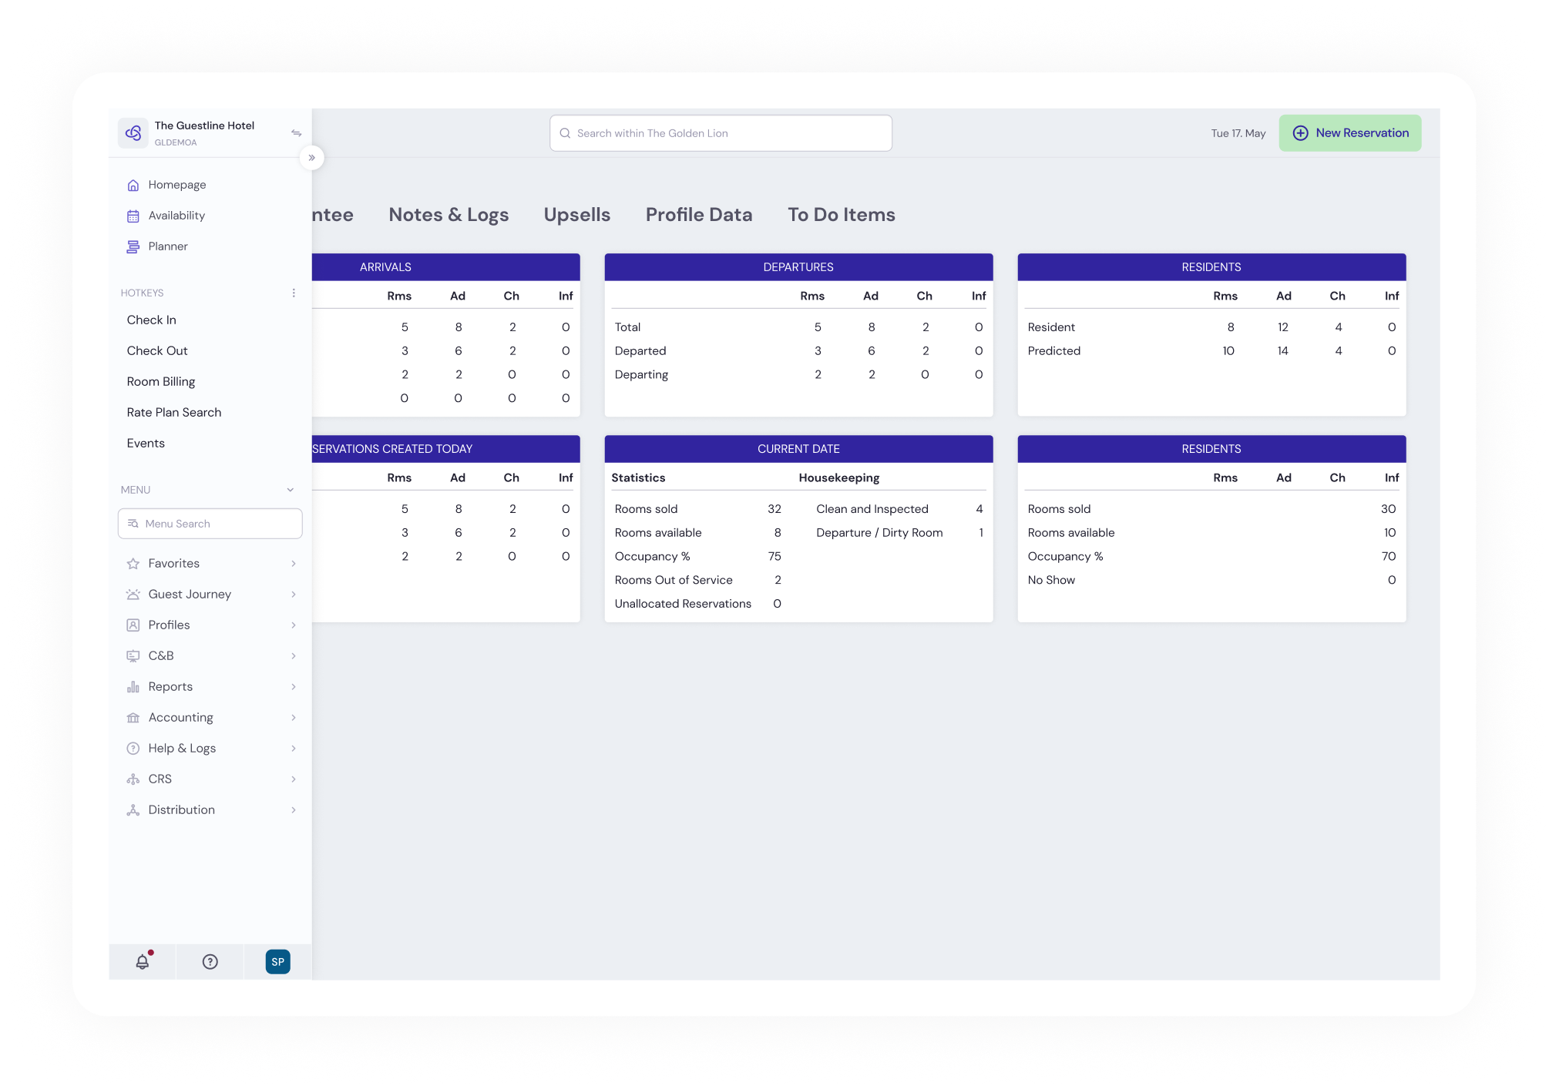Expand the C&B submenu chevron
This screenshot has width=1549, height=1089.
(x=294, y=656)
